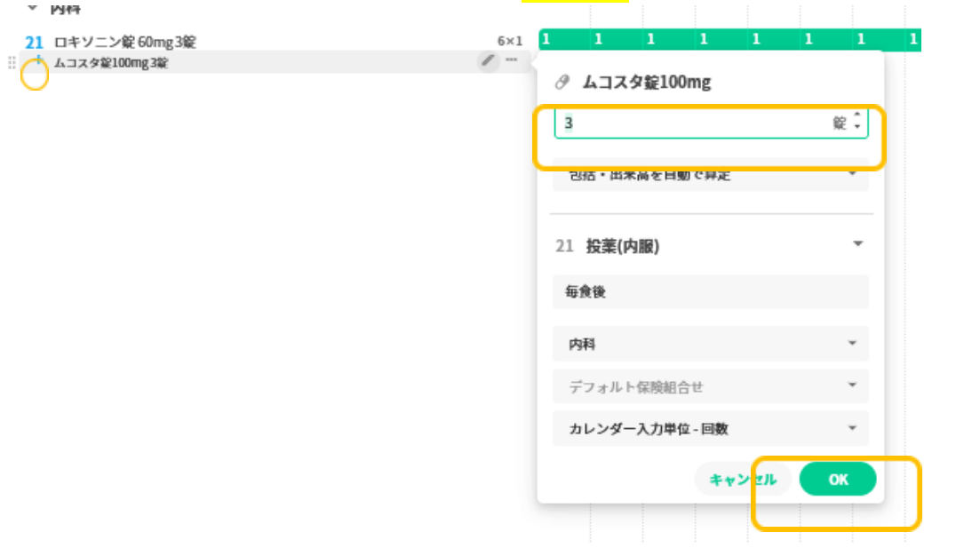Viewport: 964px width, 556px height.
Task: Grab the drag handle beside ムコスタ錠 row
Action: [x=12, y=63]
